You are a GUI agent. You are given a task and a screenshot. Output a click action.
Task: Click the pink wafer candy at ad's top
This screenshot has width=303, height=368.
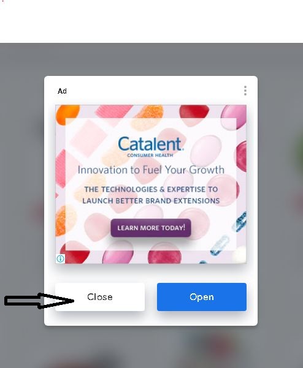click(x=114, y=111)
